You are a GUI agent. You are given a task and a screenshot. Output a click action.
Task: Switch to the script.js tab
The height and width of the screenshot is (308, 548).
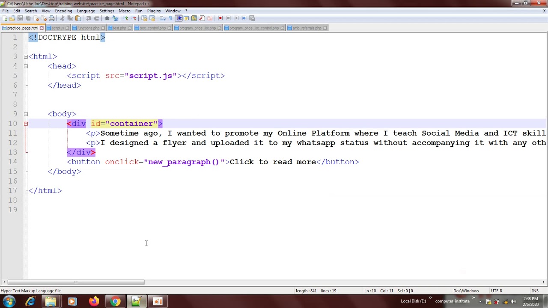pos(57,28)
